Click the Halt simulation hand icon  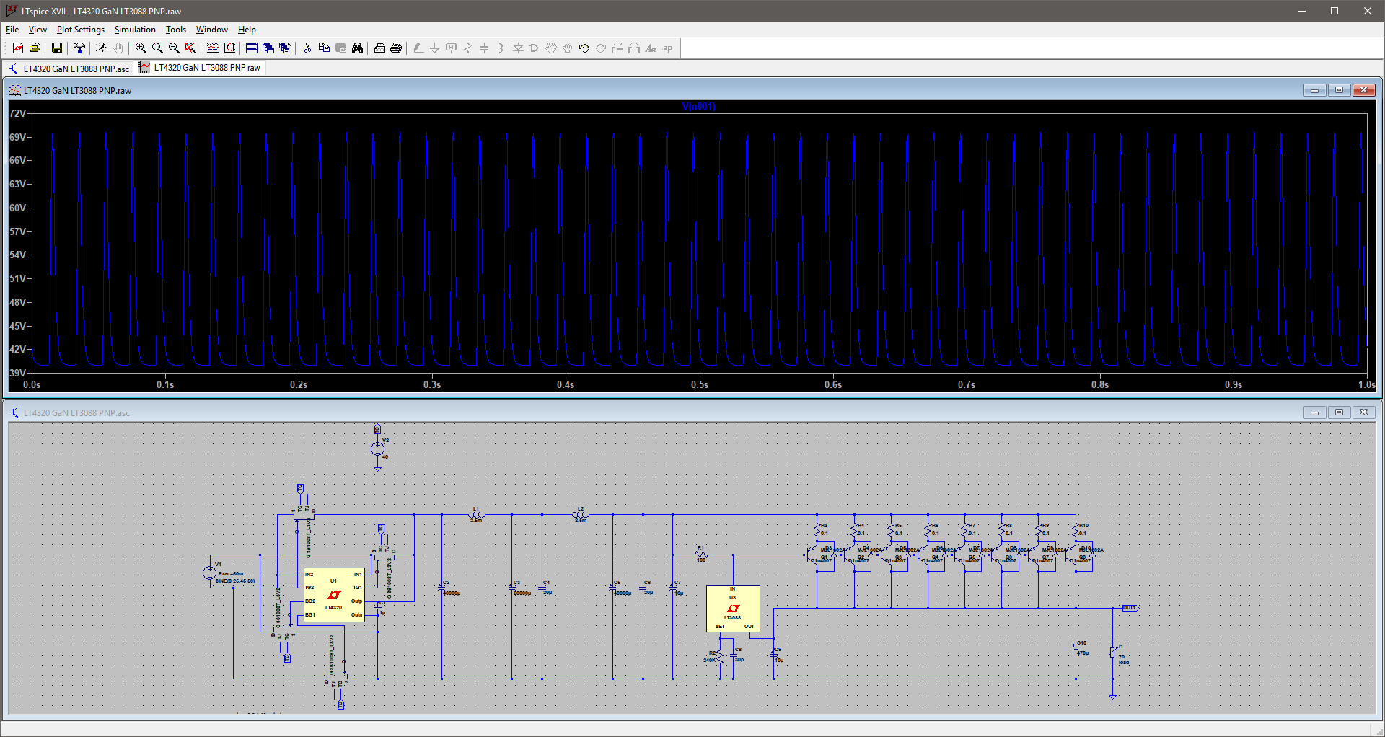click(x=118, y=48)
